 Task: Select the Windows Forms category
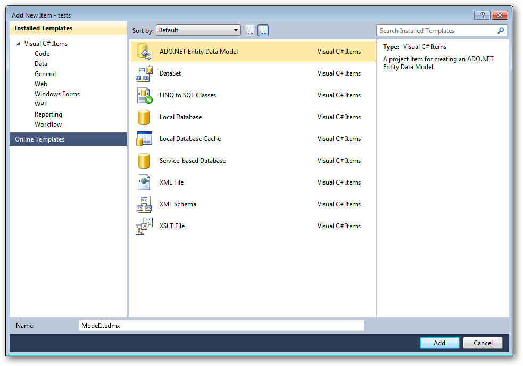[x=57, y=94]
